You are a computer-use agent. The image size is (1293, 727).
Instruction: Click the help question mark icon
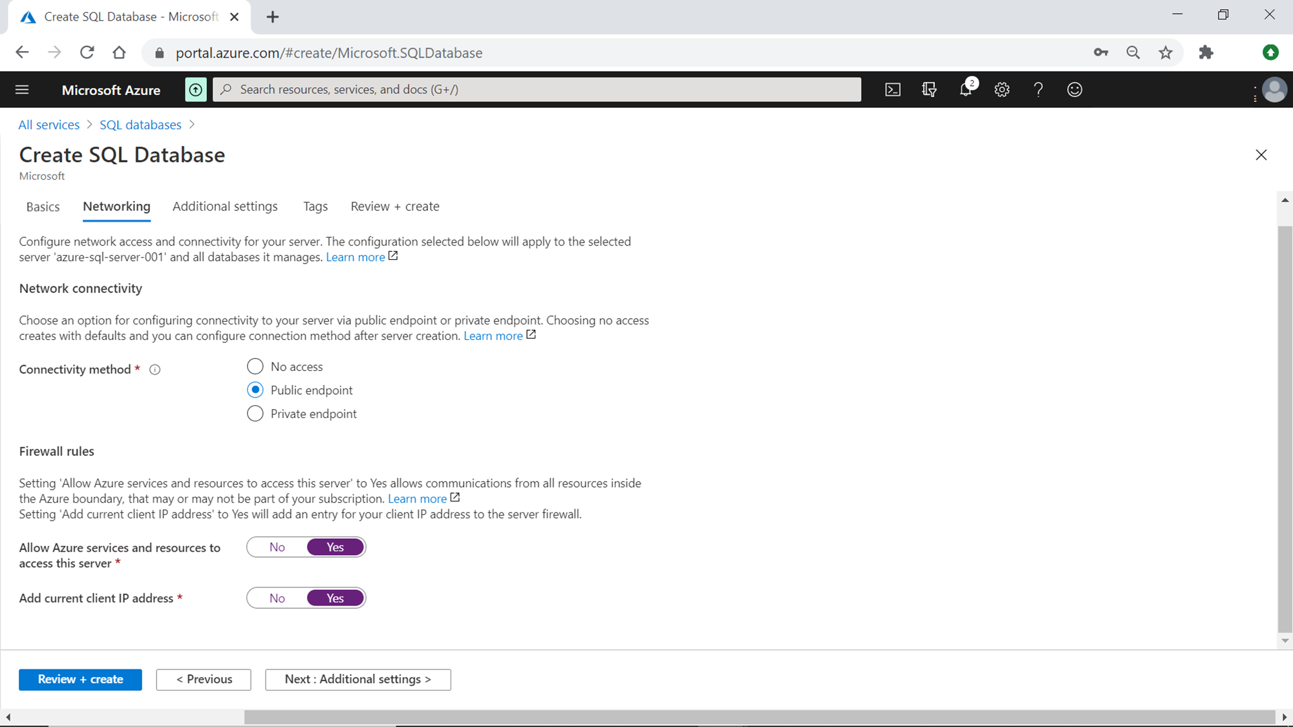[x=1038, y=90]
